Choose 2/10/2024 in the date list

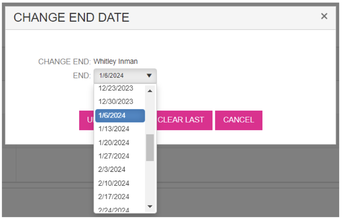click(114, 183)
